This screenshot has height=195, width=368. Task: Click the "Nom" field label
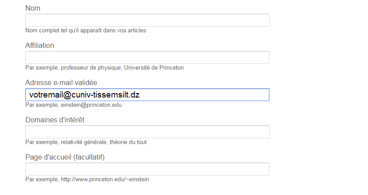click(32, 8)
